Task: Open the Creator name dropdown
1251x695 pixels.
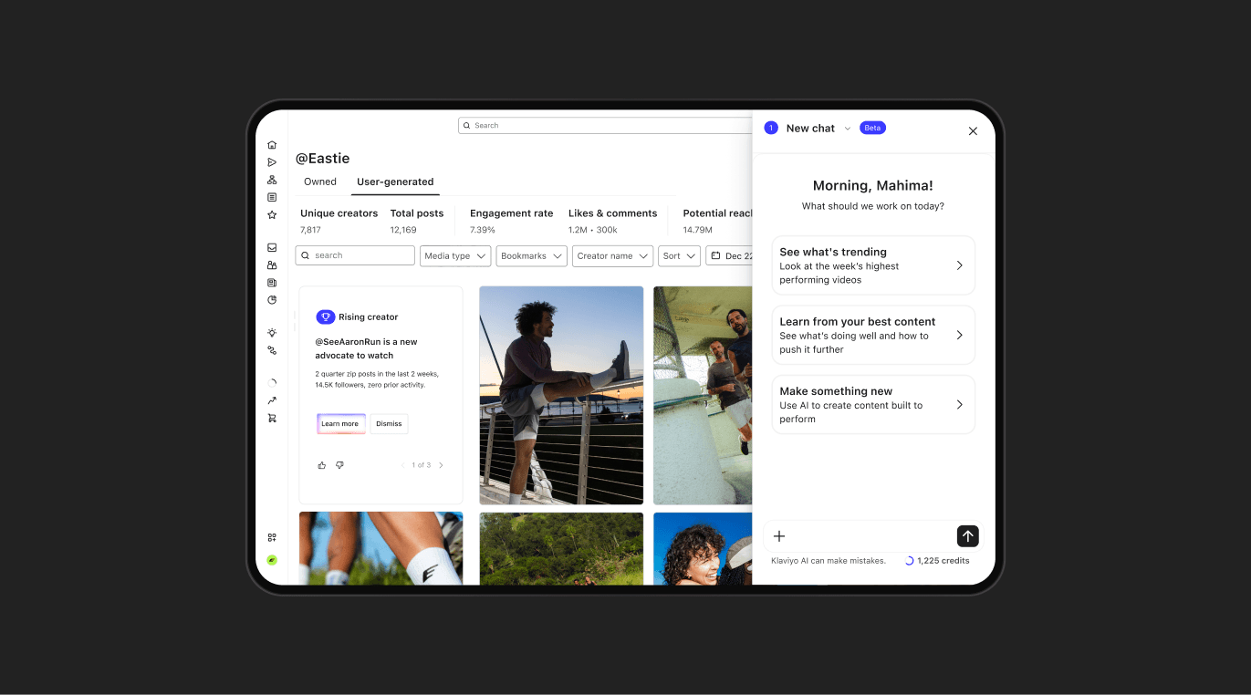Action: [x=612, y=256]
